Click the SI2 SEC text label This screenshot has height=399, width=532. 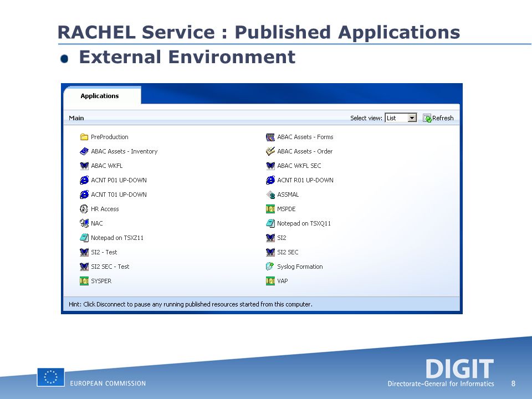pyautogui.click(x=288, y=253)
